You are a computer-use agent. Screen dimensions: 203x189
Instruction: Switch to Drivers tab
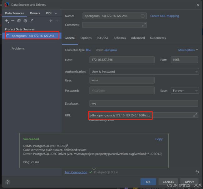coord(35,13)
